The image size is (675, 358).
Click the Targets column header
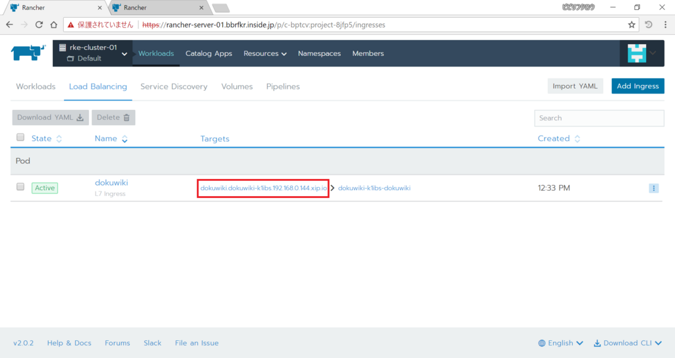click(215, 139)
